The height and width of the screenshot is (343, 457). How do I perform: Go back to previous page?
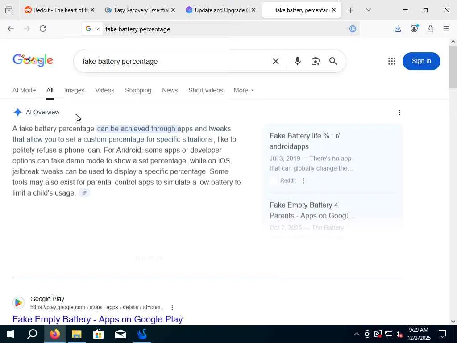tap(11, 29)
